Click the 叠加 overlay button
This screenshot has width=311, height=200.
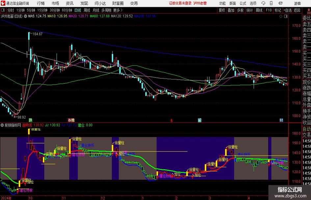231,10
